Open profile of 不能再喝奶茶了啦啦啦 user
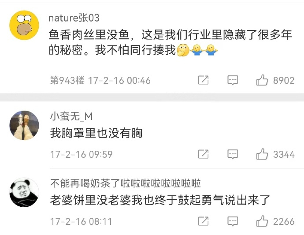This screenshot has height=235, width=304. [125, 183]
